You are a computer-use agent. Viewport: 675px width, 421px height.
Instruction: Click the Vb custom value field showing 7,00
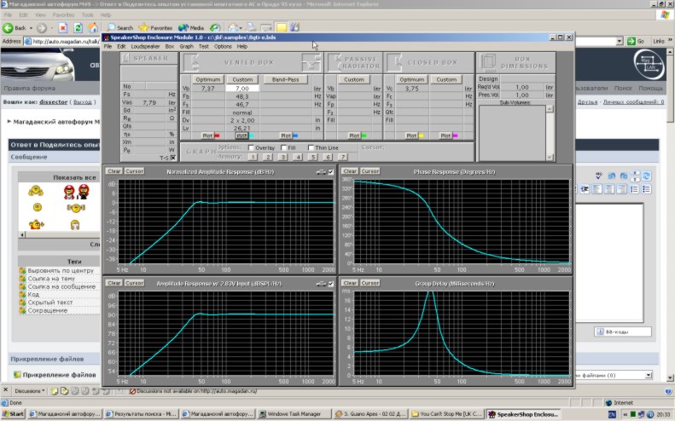pos(242,89)
